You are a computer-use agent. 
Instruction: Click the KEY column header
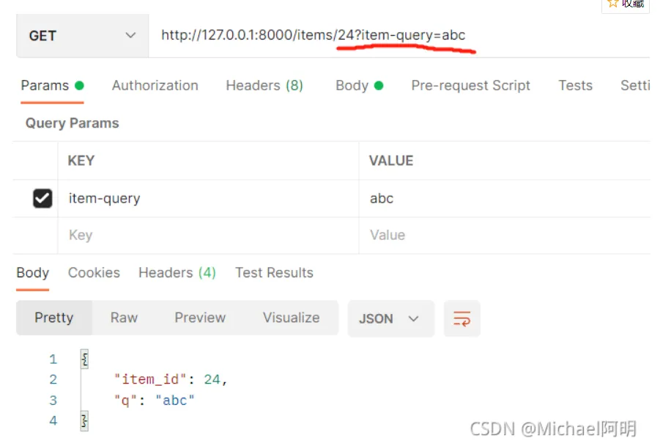click(x=81, y=161)
